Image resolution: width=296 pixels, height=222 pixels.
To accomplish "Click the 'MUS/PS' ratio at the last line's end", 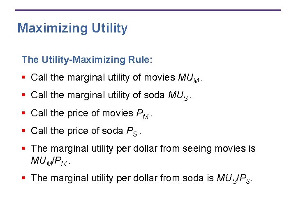I will (x=234, y=179).
